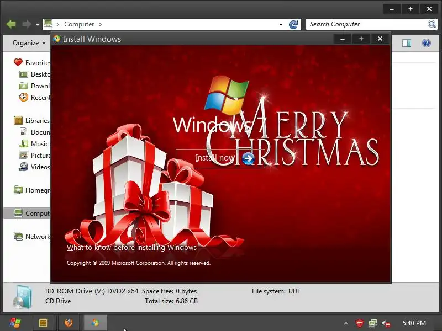
Task: Select Favorites heart icon in sidebar
Action: [x=18, y=62]
